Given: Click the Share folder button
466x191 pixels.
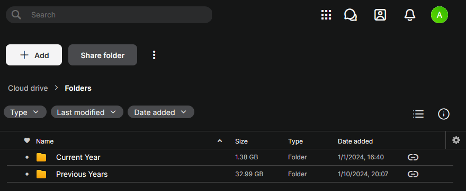Looking at the screenshot, I should pyautogui.click(x=103, y=55).
